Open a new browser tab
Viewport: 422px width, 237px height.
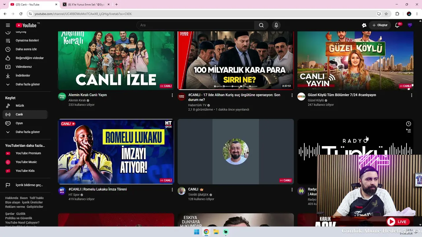click(x=116, y=5)
